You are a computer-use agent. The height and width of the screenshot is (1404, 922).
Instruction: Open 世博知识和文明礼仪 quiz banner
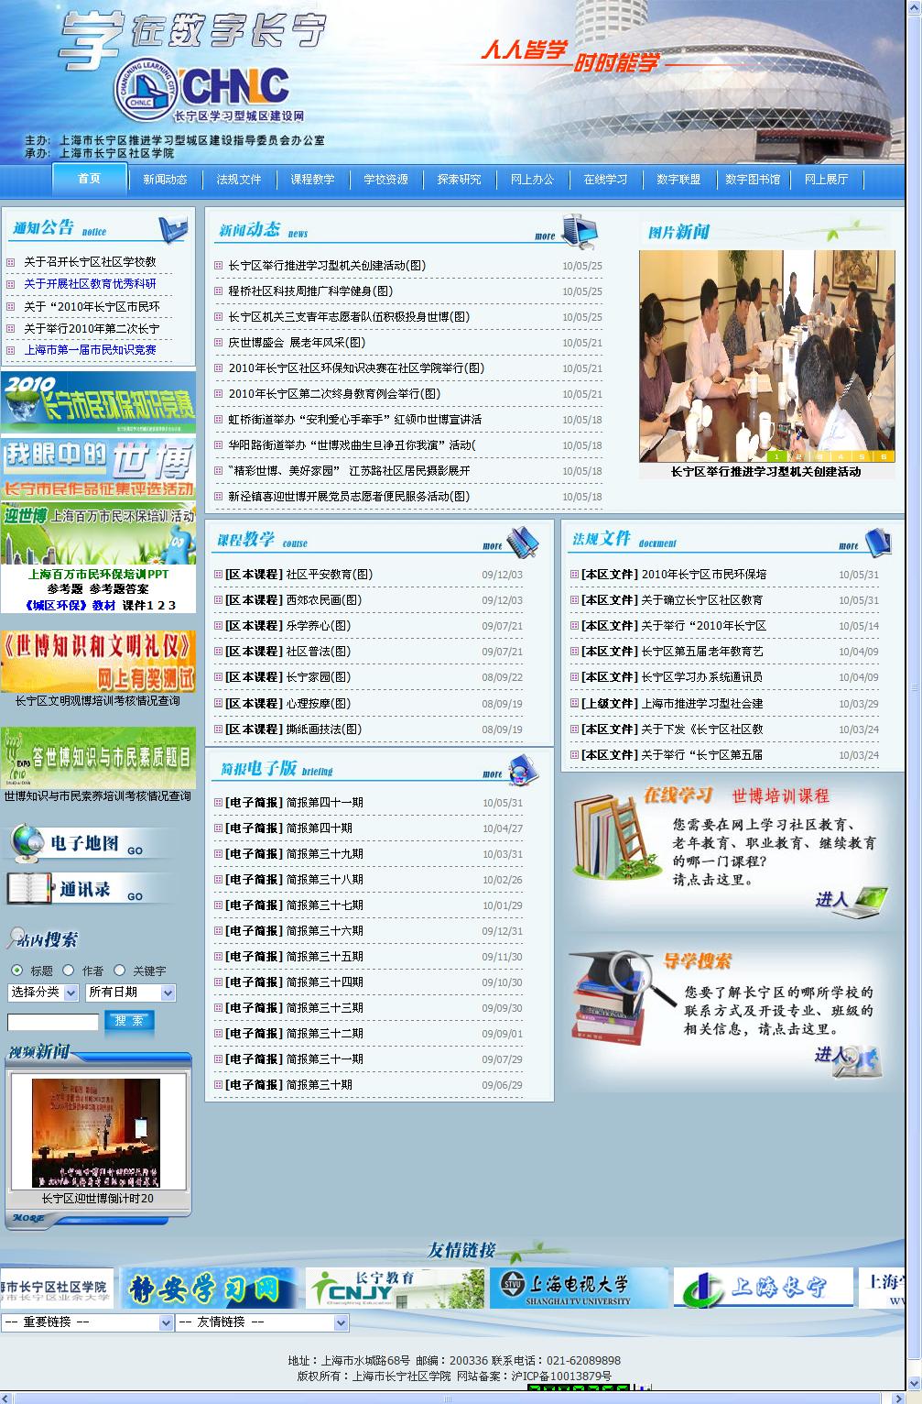tap(98, 661)
